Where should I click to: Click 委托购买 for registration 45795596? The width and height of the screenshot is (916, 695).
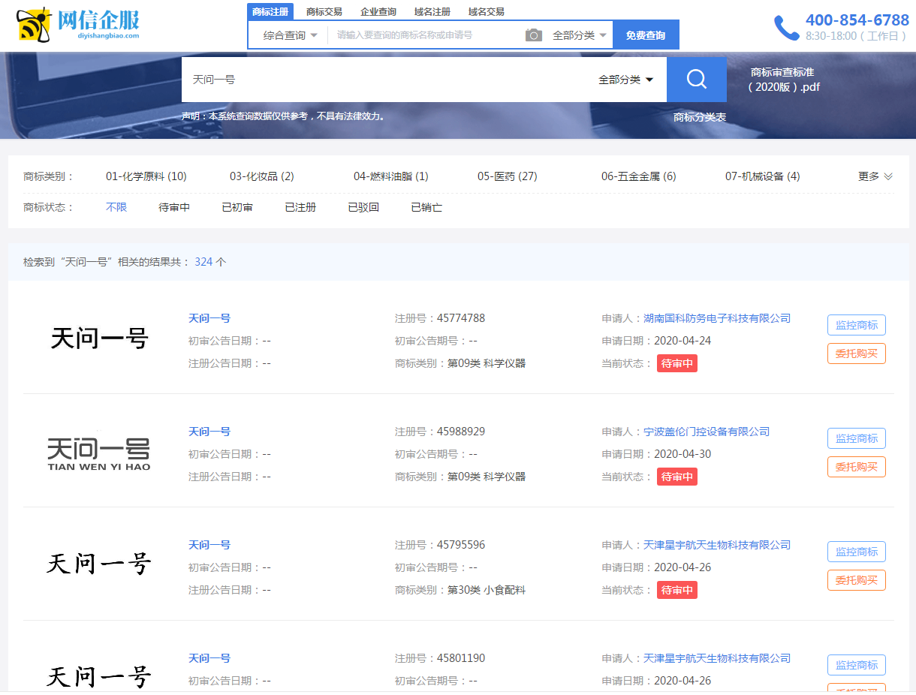click(857, 580)
